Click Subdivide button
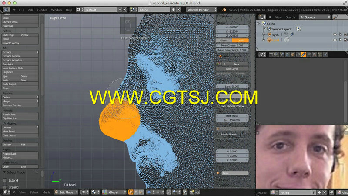The width and height of the screenshot is (348, 196). click(20, 64)
